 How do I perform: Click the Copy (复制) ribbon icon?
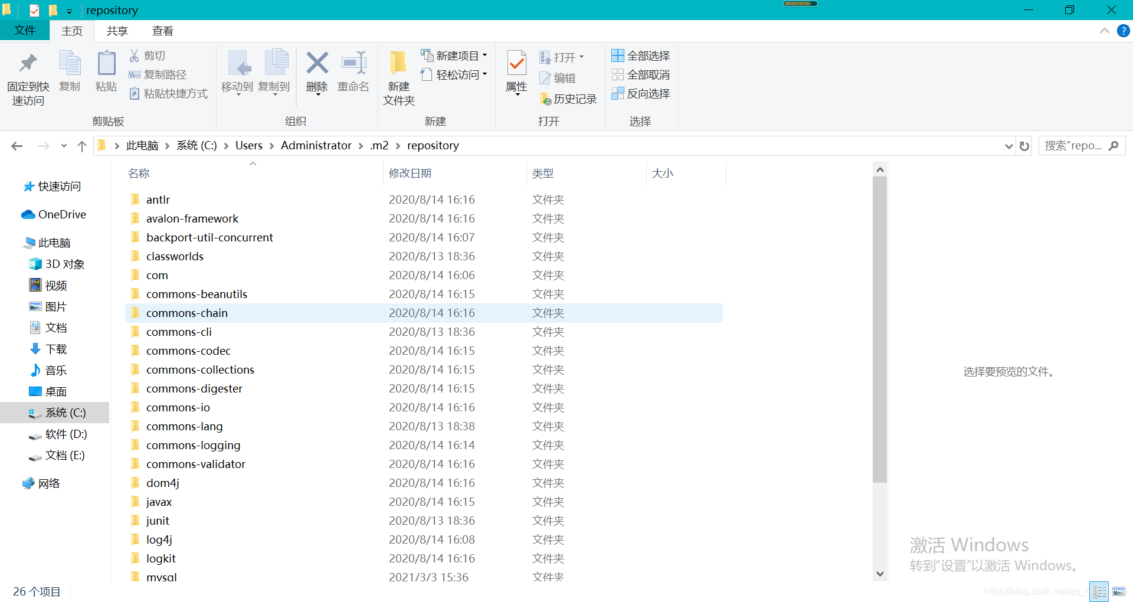tap(70, 63)
